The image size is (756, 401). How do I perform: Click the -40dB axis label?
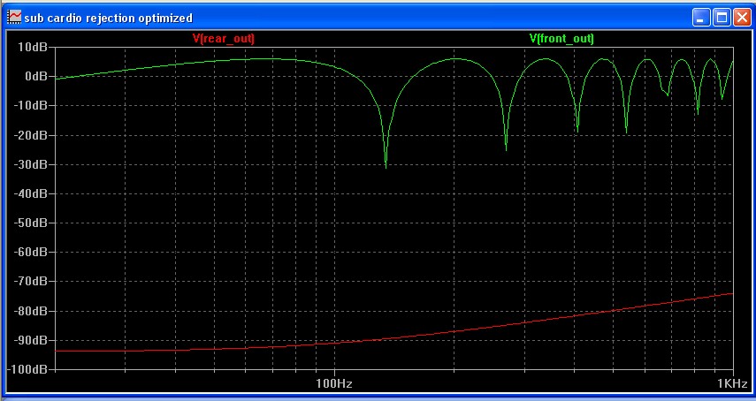click(30, 193)
